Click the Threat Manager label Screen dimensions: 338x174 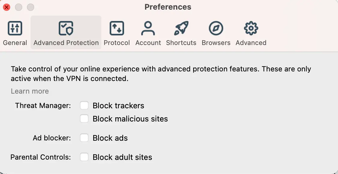(x=43, y=105)
